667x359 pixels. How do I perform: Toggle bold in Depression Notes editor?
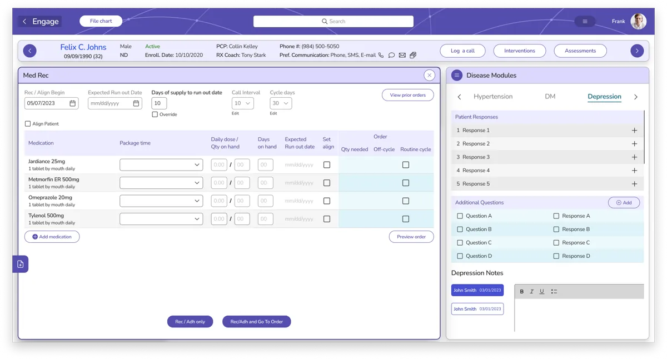(x=521, y=291)
